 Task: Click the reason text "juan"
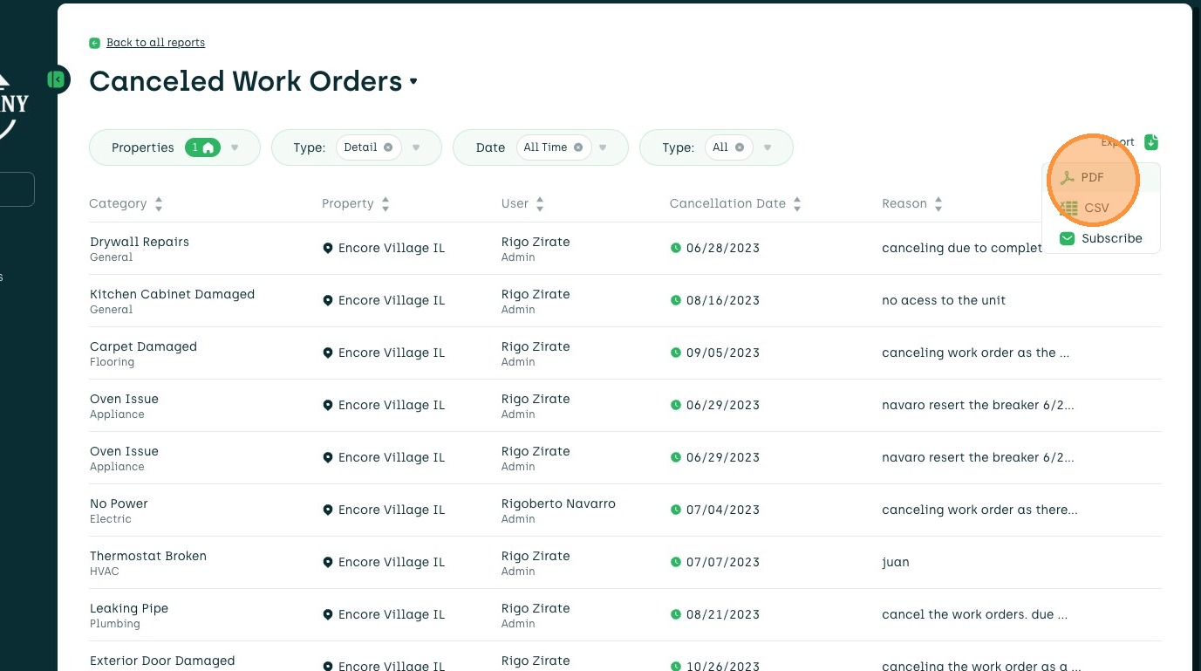896,562
